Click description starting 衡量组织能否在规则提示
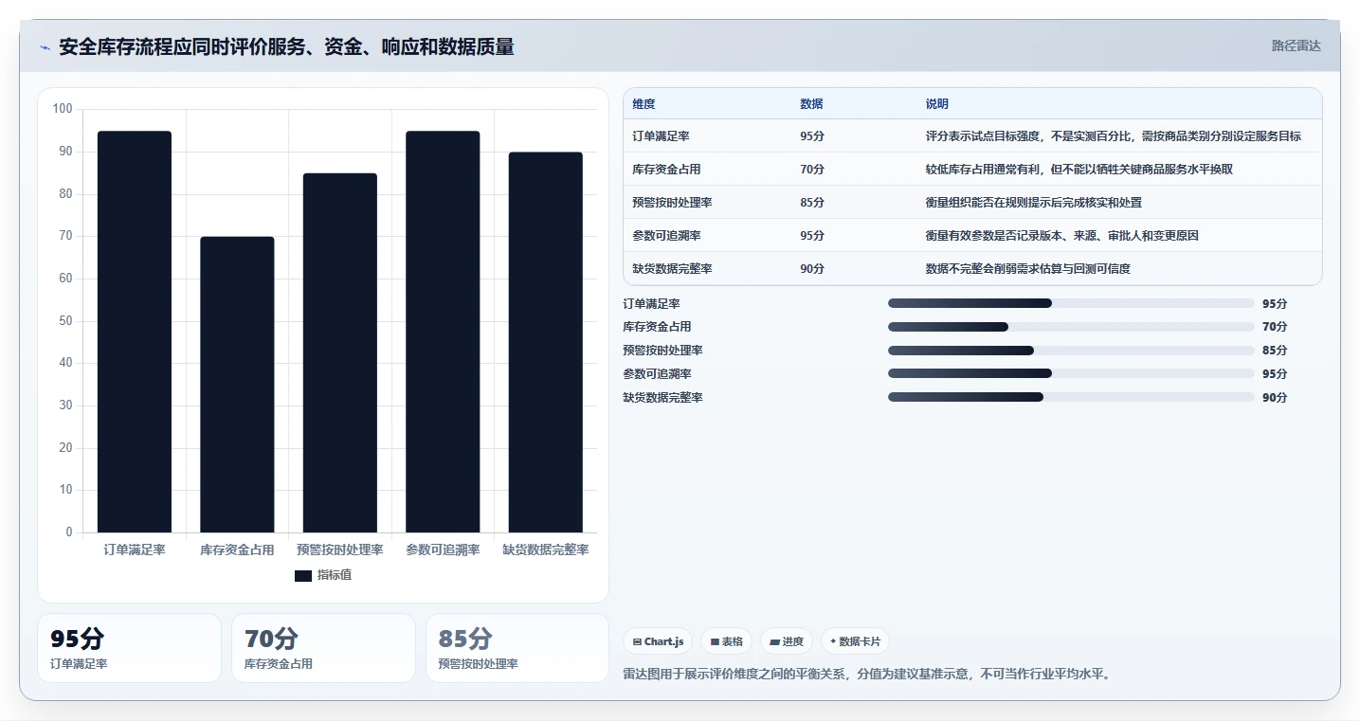Viewport: 1360px width, 721px height. tap(1034, 203)
